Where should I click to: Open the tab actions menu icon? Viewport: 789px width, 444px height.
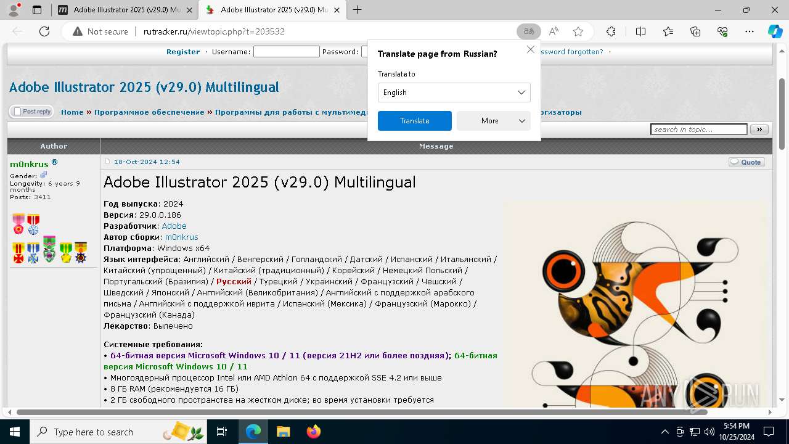pos(37,10)
